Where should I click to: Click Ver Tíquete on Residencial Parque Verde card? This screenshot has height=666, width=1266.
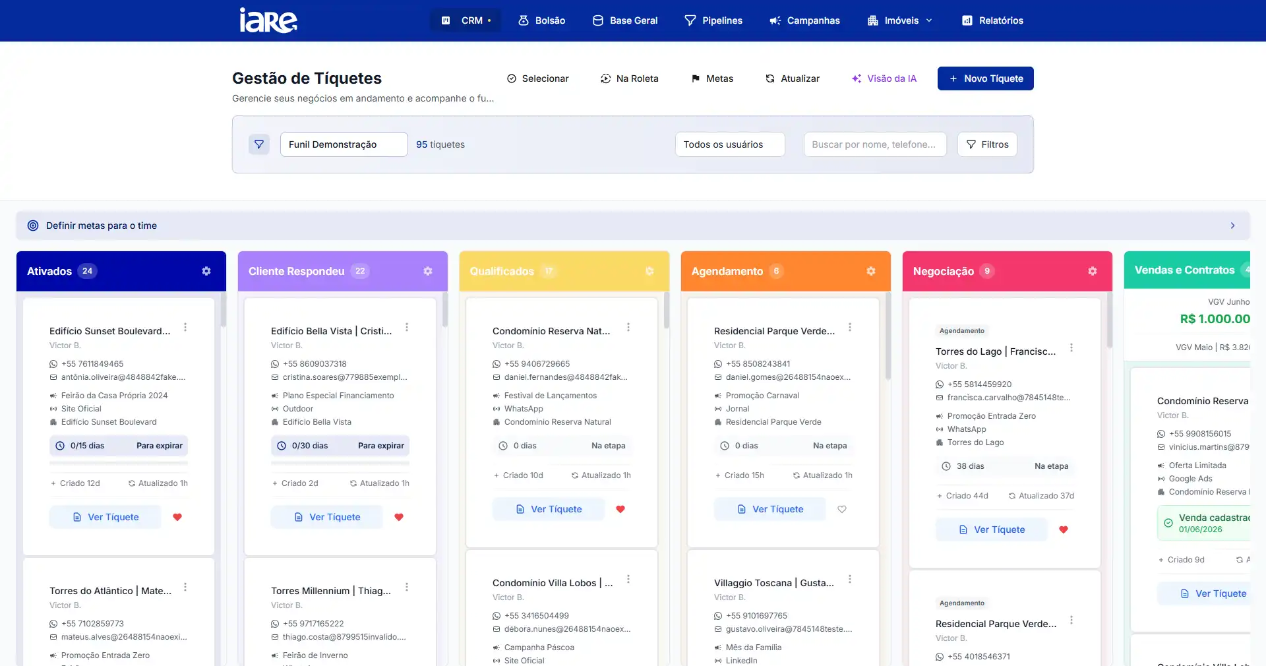click(x=770, y=509)
